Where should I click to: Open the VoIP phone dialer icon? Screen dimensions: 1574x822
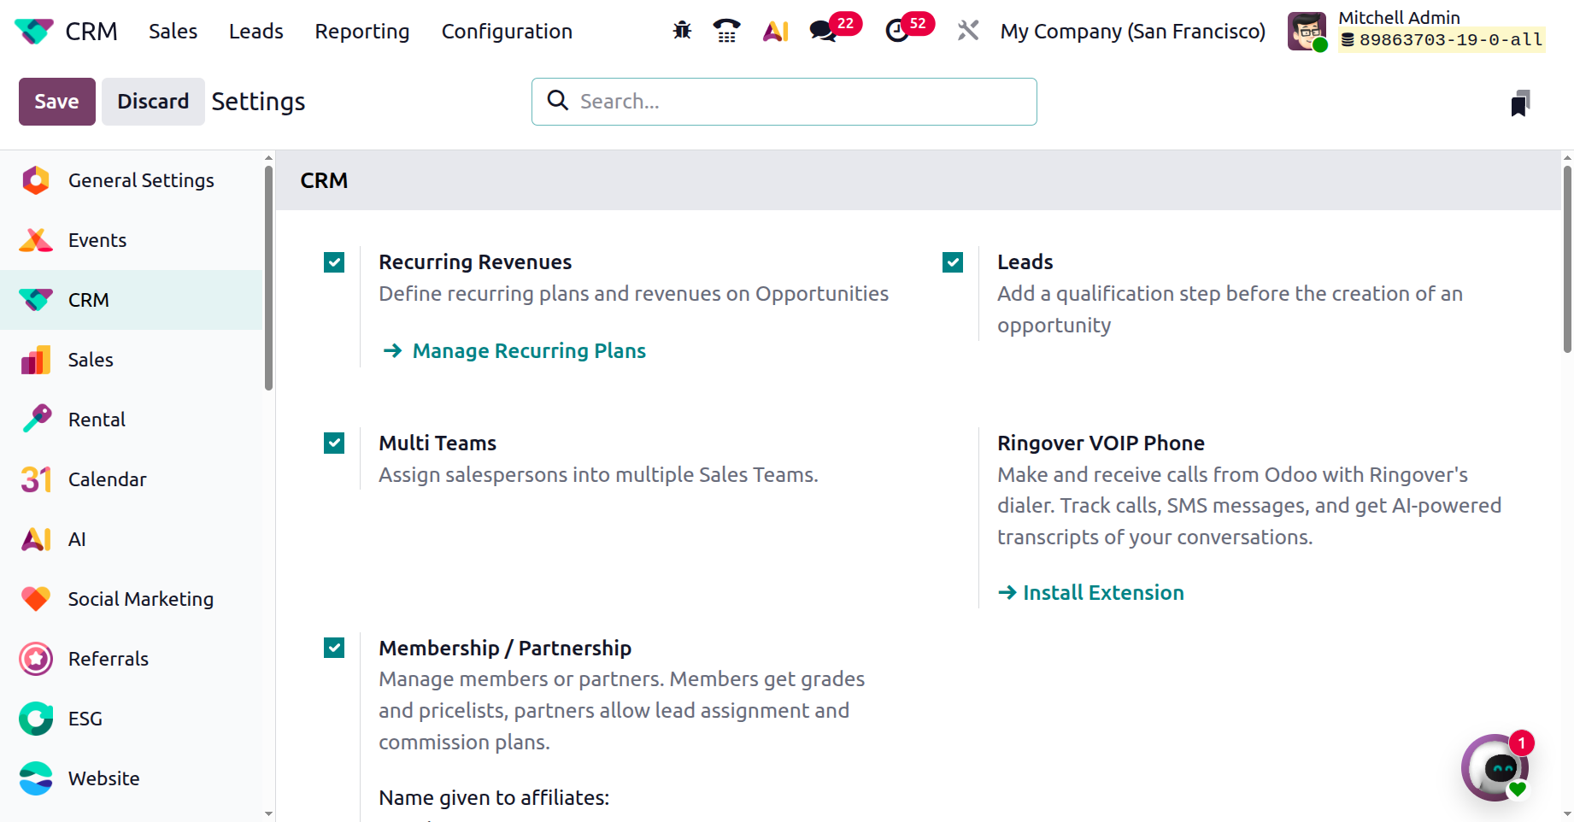(x=726, y=32)
